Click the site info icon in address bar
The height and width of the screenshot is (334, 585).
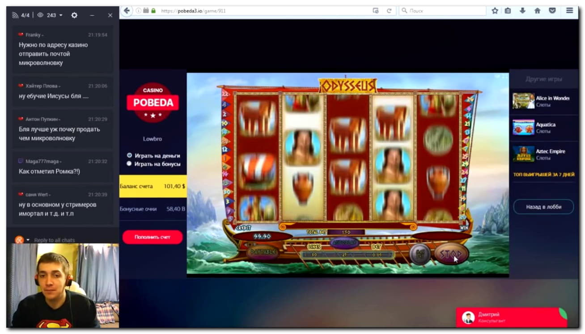tap(139, 11)
